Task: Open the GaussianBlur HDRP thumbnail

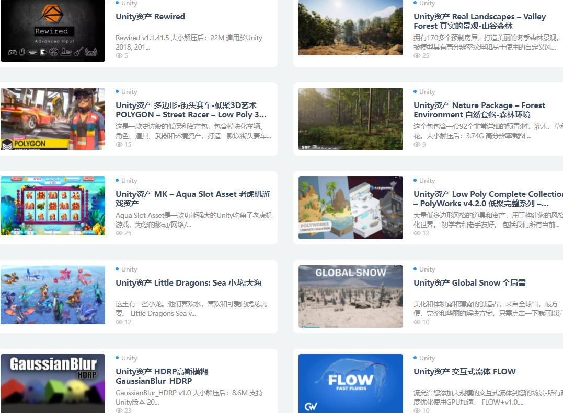Action: click(53, 384)
